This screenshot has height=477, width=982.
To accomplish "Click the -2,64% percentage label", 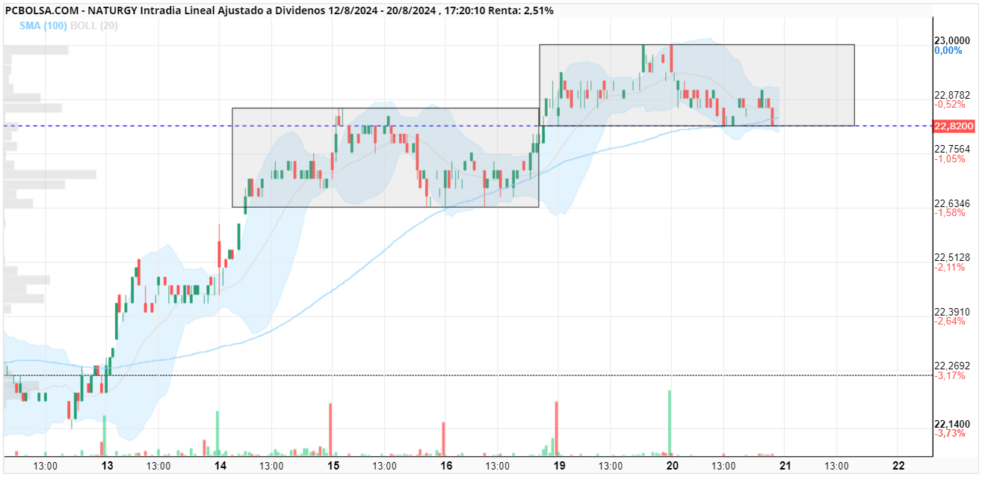I will point(950,321).
